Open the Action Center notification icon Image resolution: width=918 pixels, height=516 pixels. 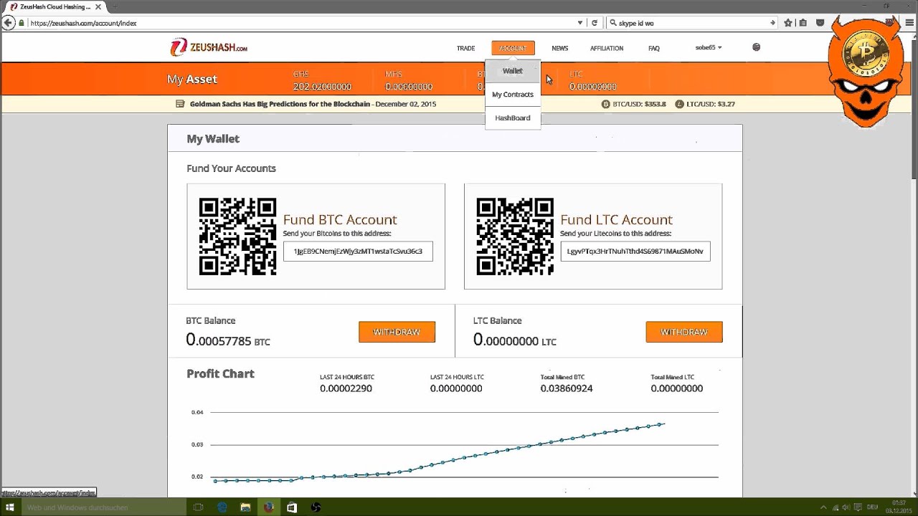point(857,507)
